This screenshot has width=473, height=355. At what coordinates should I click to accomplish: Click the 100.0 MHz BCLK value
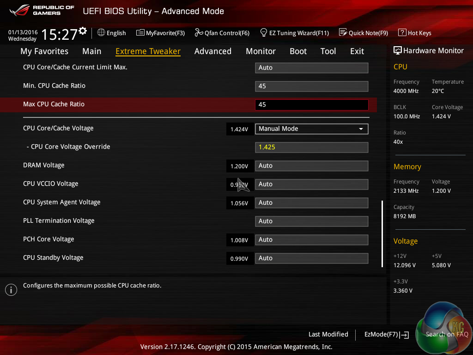pos(406,116)
